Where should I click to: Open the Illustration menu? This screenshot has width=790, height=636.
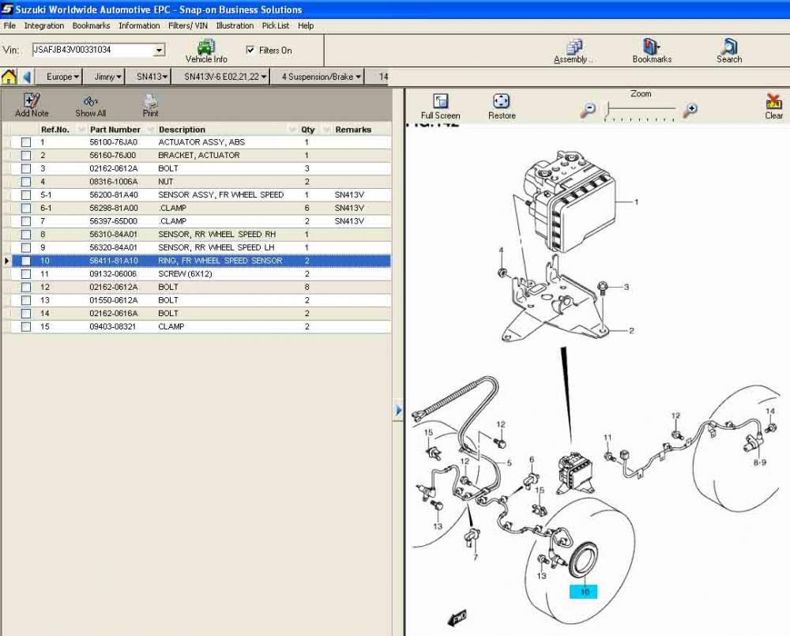(235, 25)
